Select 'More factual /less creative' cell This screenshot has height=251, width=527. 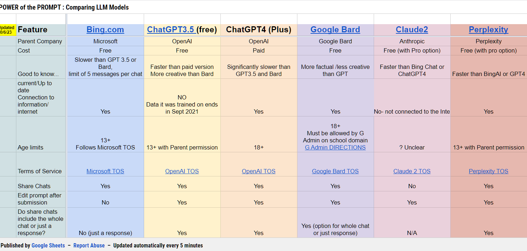coord(335,67)
